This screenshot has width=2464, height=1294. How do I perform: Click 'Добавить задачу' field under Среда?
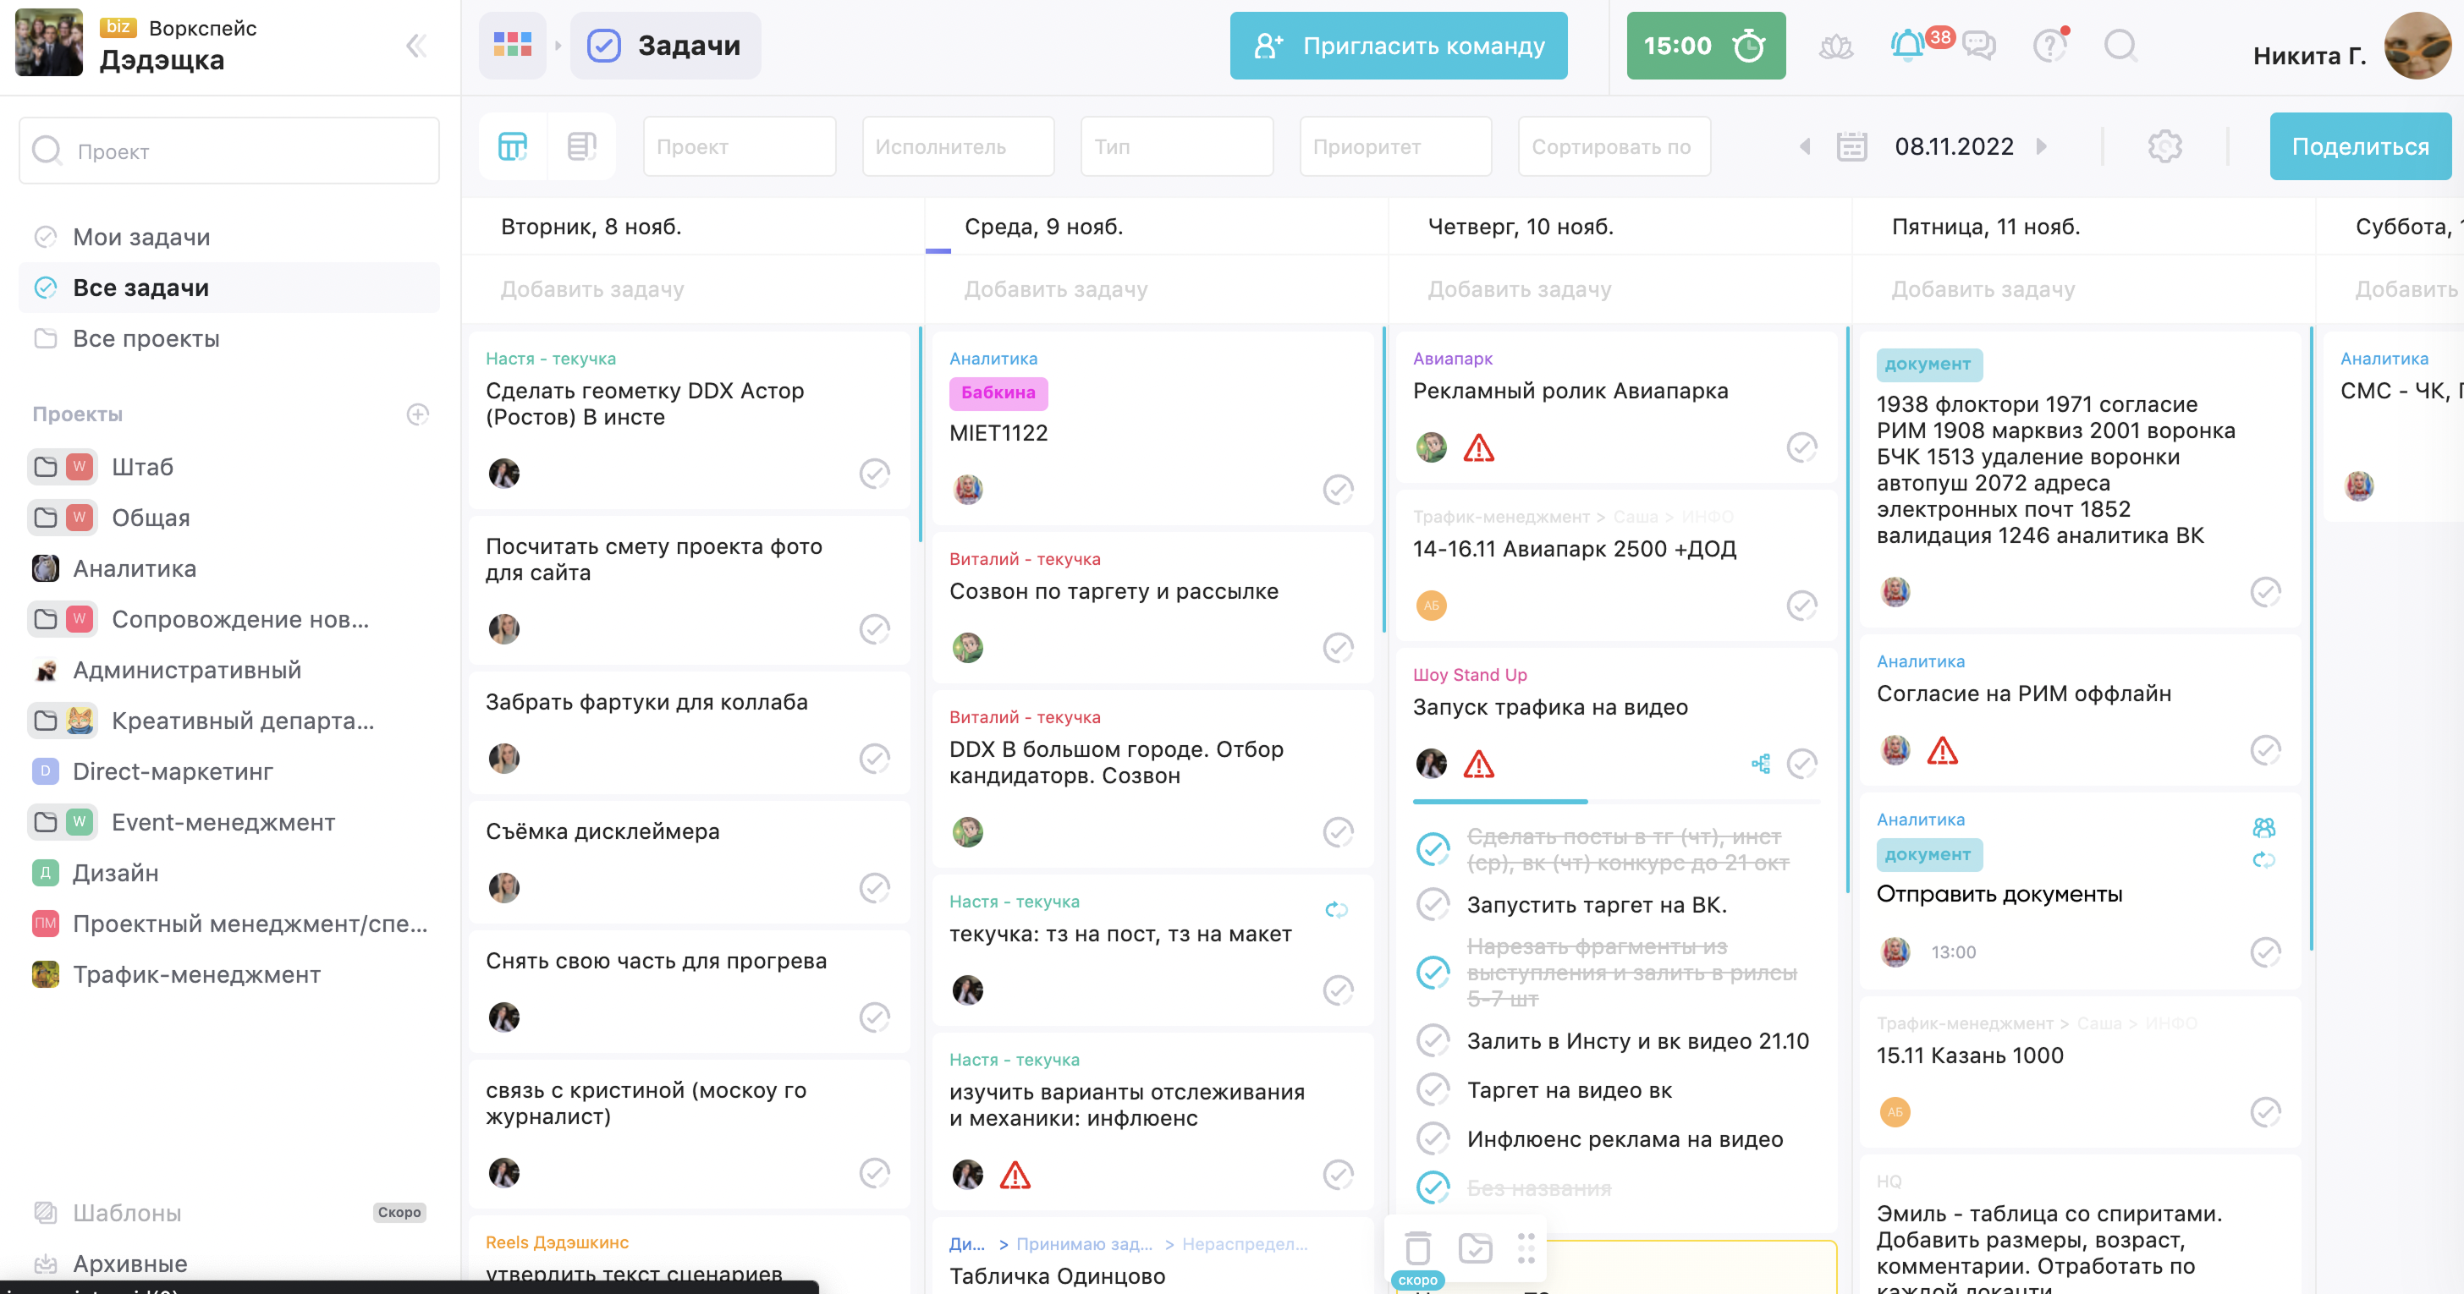[x=1055, y=289]
